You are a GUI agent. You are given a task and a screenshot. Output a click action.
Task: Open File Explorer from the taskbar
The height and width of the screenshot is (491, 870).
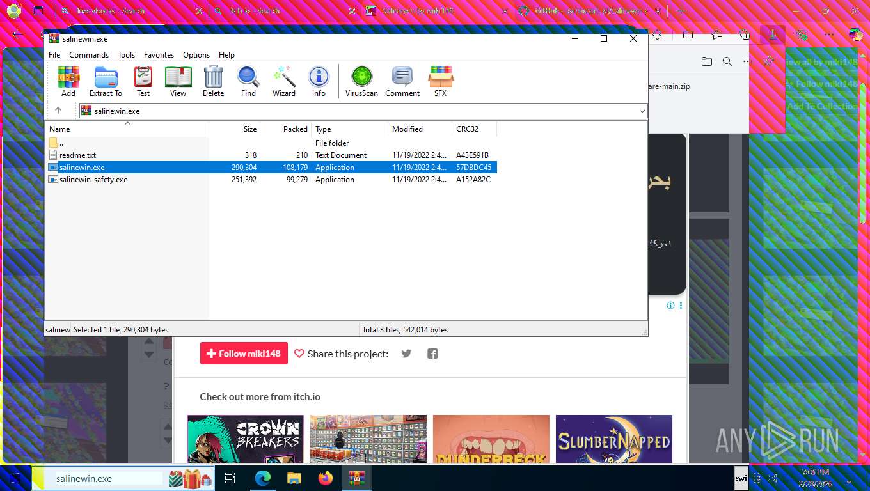pyautogui.click(x=294, y=478)
